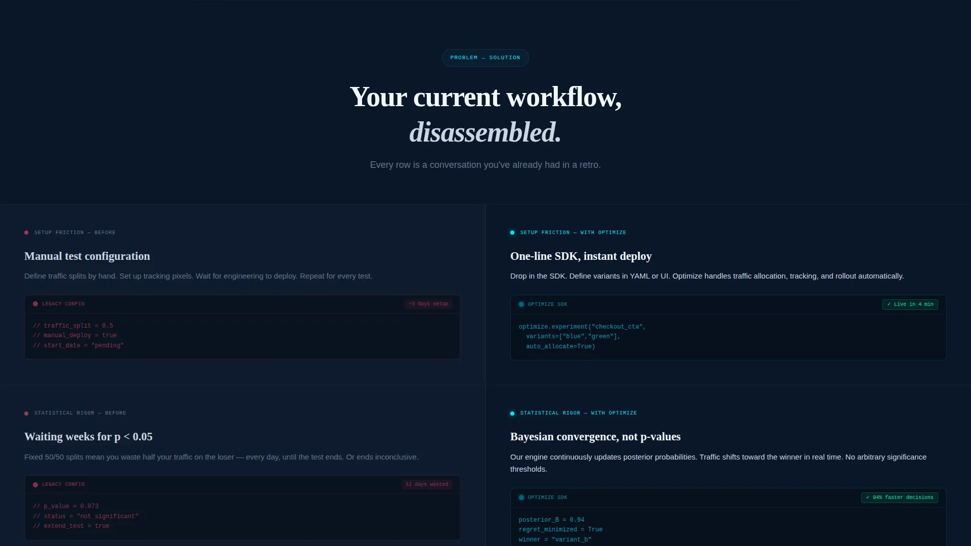Click the 'Every row is a conversation' subtitle
This screenshot has height=546, width=971.
[x=485, y=165]
